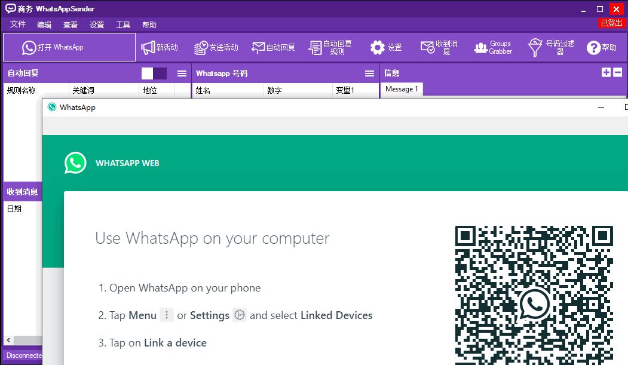Open the gear Settings (设置) toolbar item
The width and height of the screenshot is (628, 365).
[385, 48]
